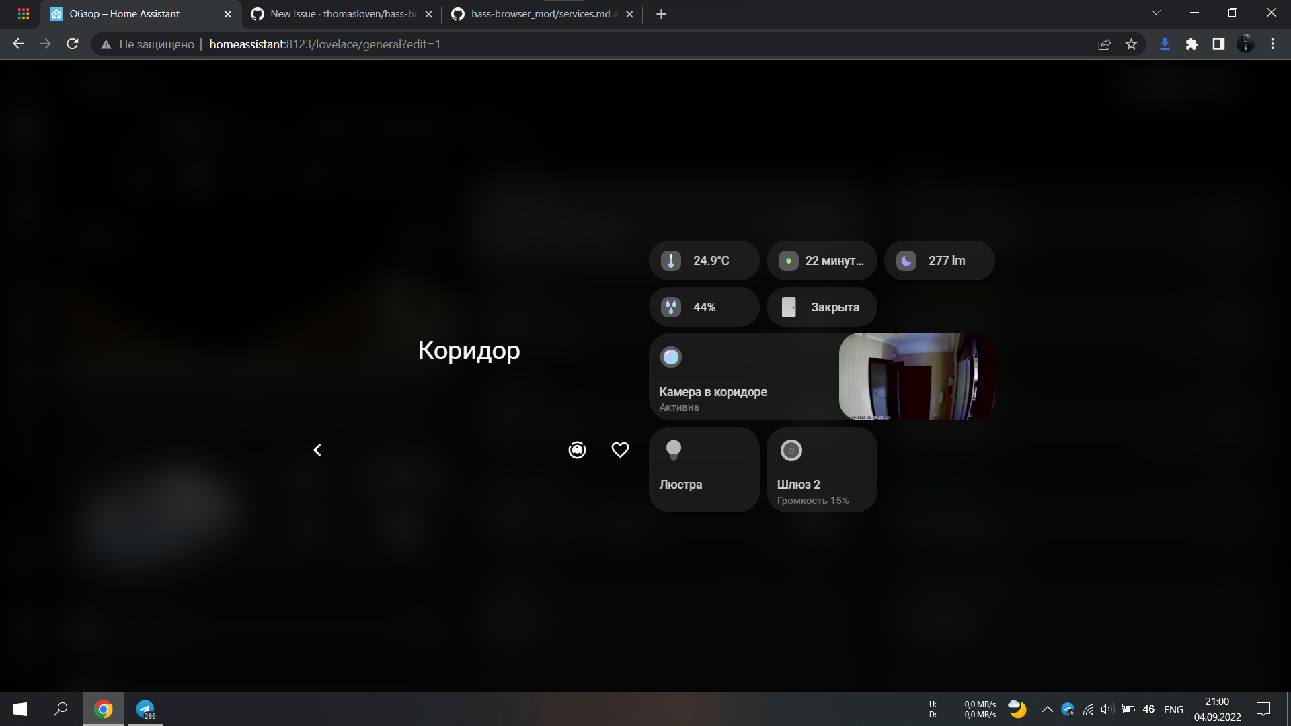Open Chrome three-dot menu
Screen dimensions: 1291x726
tap(1272, 44)
